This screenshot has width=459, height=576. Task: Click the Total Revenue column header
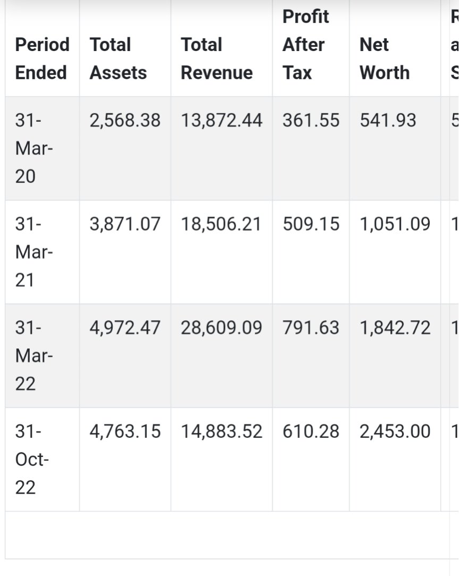[x=217, y=59]
